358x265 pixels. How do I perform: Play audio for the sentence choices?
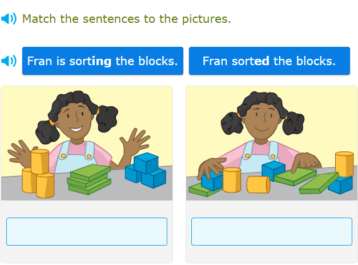9,61
